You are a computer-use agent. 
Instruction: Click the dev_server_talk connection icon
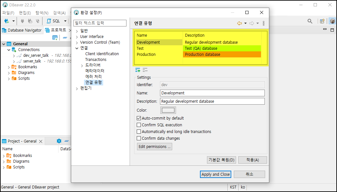click(x=19, y=55)
